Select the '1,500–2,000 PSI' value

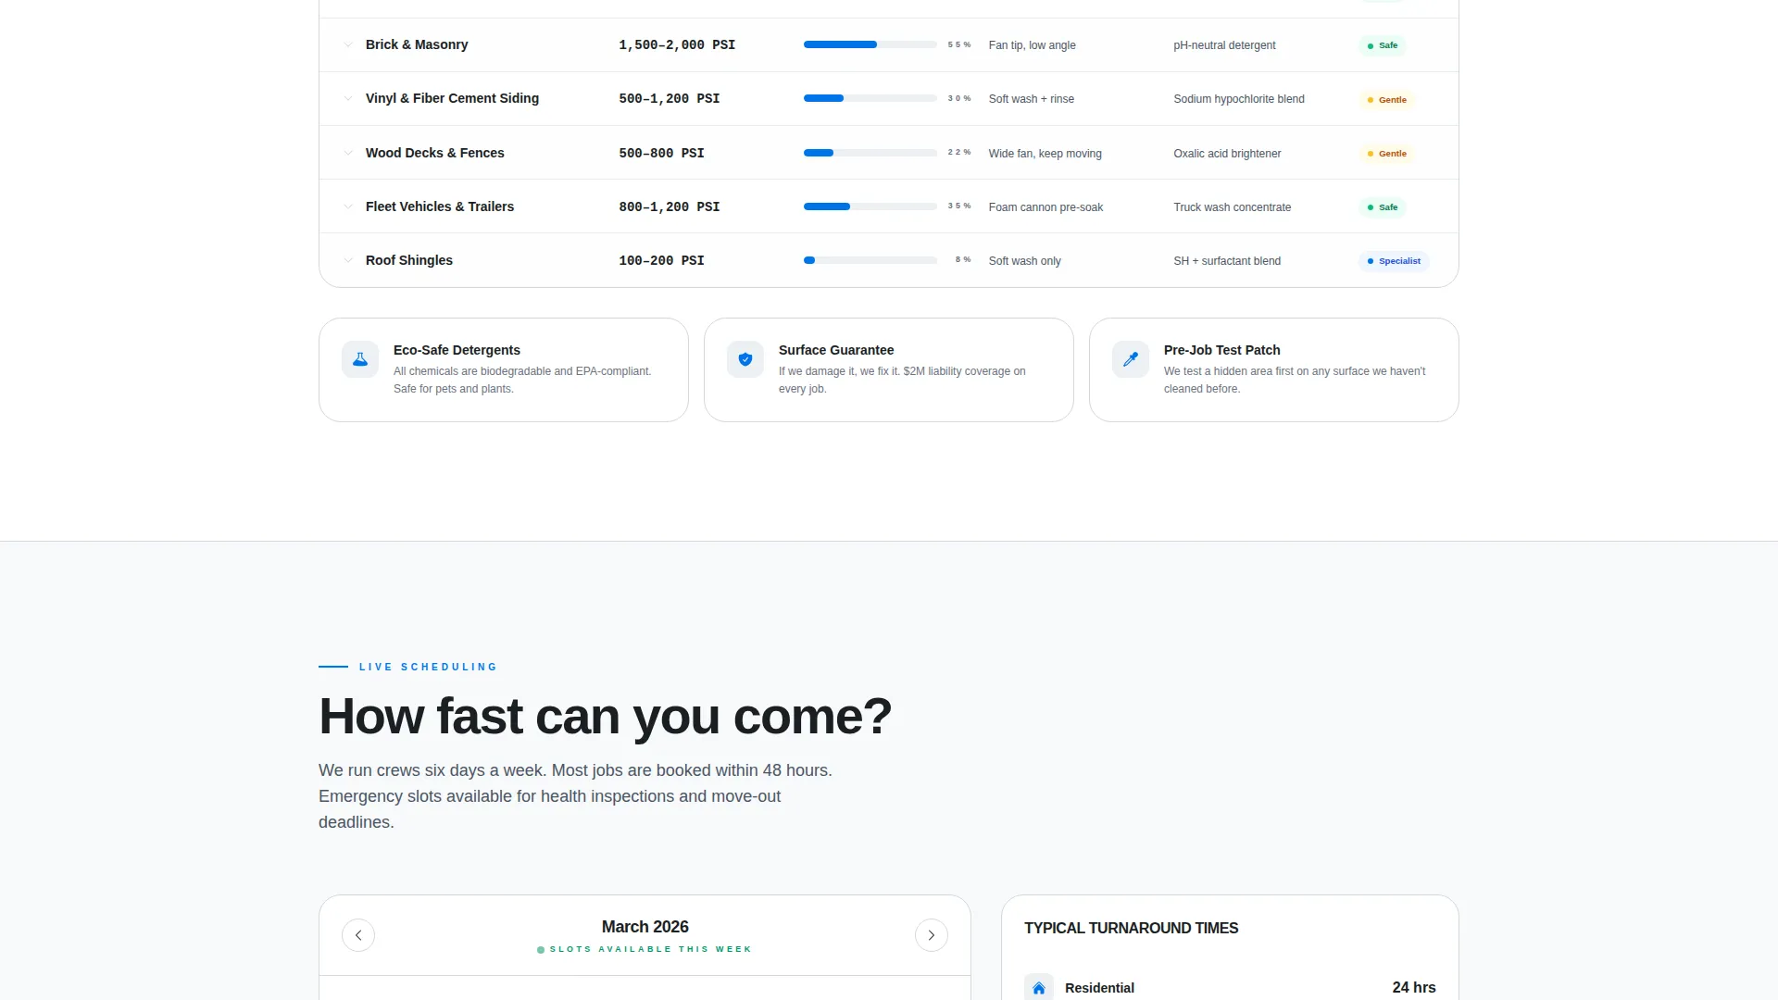point(677,44)
